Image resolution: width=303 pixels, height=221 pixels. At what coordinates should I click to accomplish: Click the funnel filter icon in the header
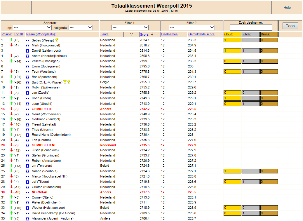[x=131, y=34]
